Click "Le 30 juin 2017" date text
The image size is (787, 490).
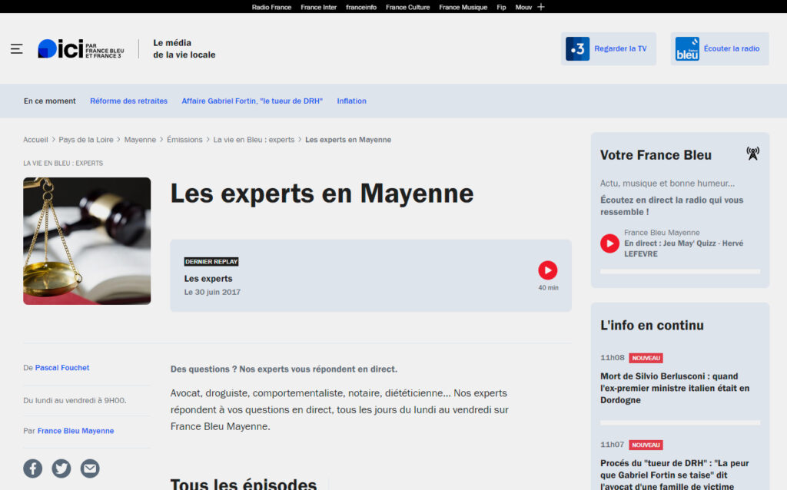click(x=212, y=292)
